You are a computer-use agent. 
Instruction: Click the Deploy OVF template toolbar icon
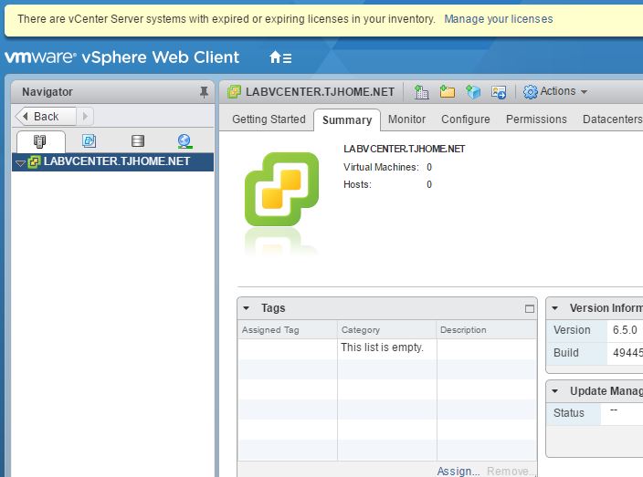[x=473, y=92]
